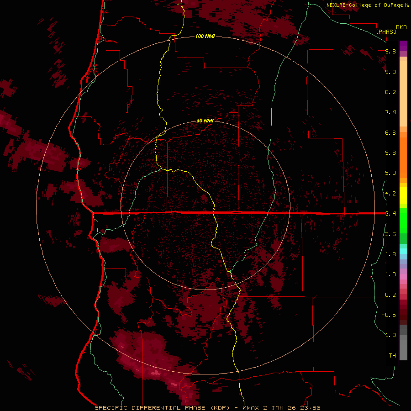Click the 1.8 scale value

(390, 254)
